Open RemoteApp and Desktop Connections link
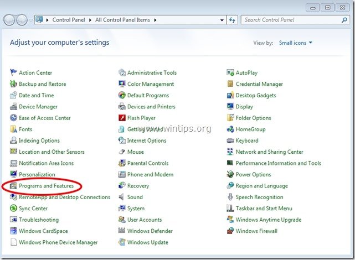Image resolution: width=355 pixels, height=260 pixels. tap(65, 197)
